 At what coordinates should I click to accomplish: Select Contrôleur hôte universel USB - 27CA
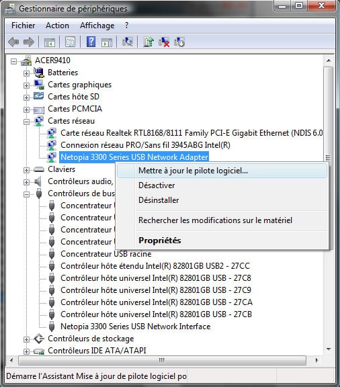(x=157, y=302)
